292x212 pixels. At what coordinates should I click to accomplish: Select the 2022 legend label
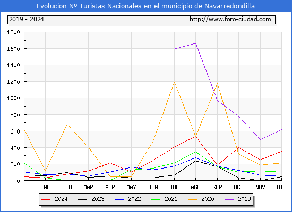[134, 199]
